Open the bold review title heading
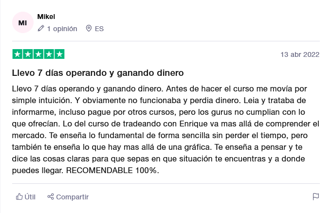Image resolution: width=331 pixels, height=213 pixels. coord(98,73)
